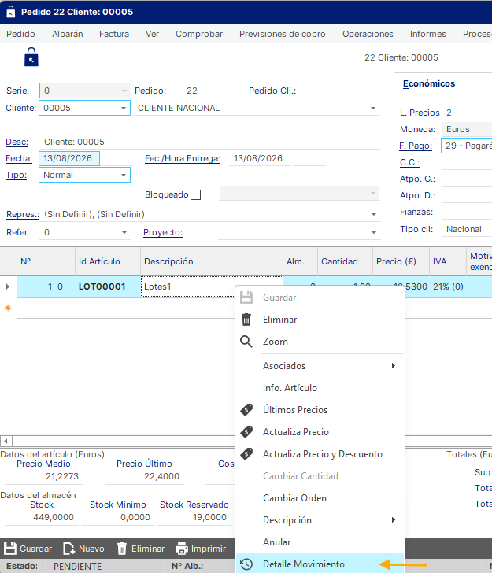This screenshot has height=573, width=492.
Task: Click the Imprimir printer icon in the bottom toolbar
Action: point(181,549)
